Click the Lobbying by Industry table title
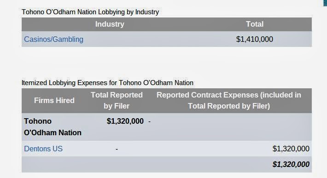This screenshot has width=327, height=178. tap(90, 12)
